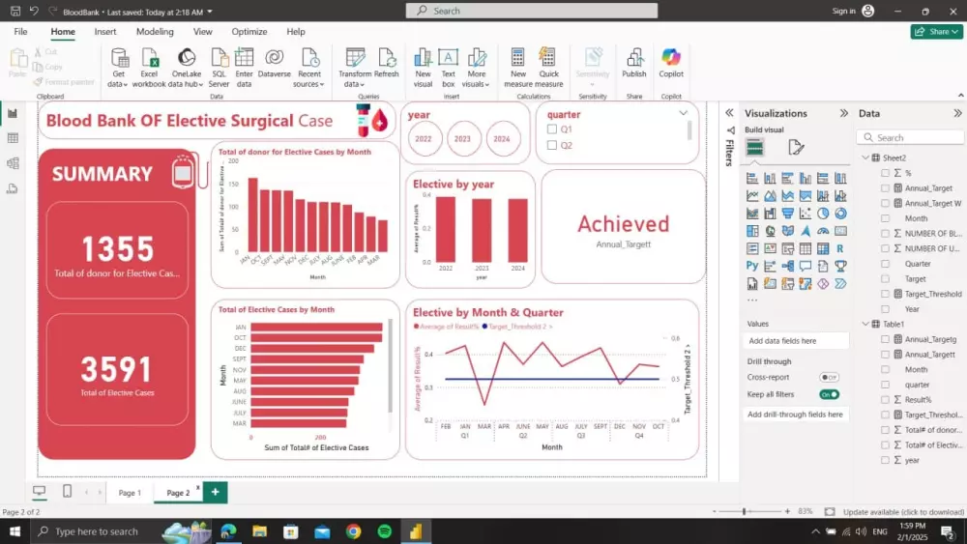
Task: Collapse the Table1 table tree
Action: 865,324
